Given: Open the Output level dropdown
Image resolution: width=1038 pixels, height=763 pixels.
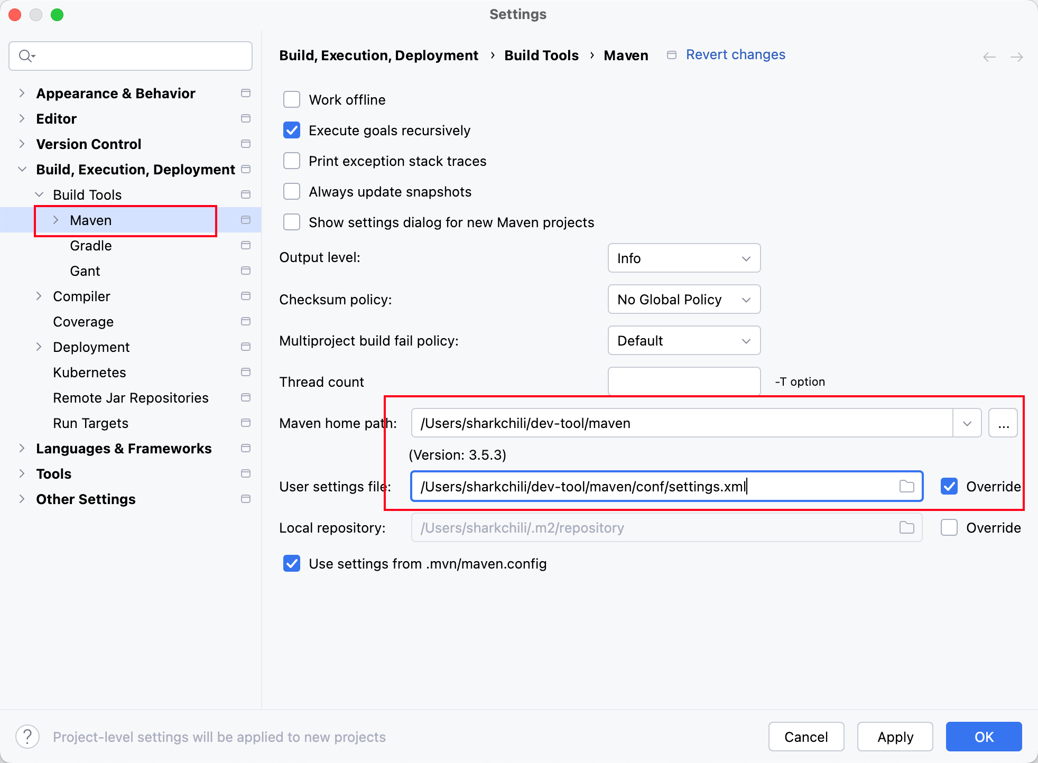Looking at the screenshot, I should pyautogui.click(x=684, y=258).
